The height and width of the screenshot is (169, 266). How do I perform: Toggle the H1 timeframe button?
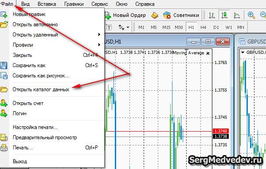[192, 27]
